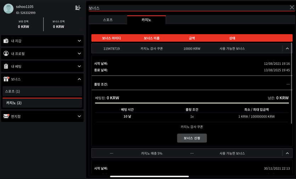The image size is (296, 179).
Task: Click the 카지노 매충 5% bonus name
Action: pyautogui.click(x=152, y=153)
